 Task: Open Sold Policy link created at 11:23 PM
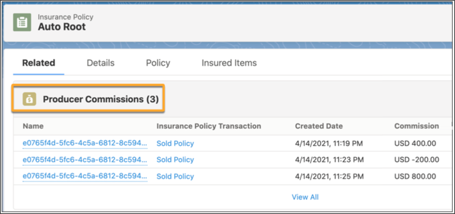175,160
